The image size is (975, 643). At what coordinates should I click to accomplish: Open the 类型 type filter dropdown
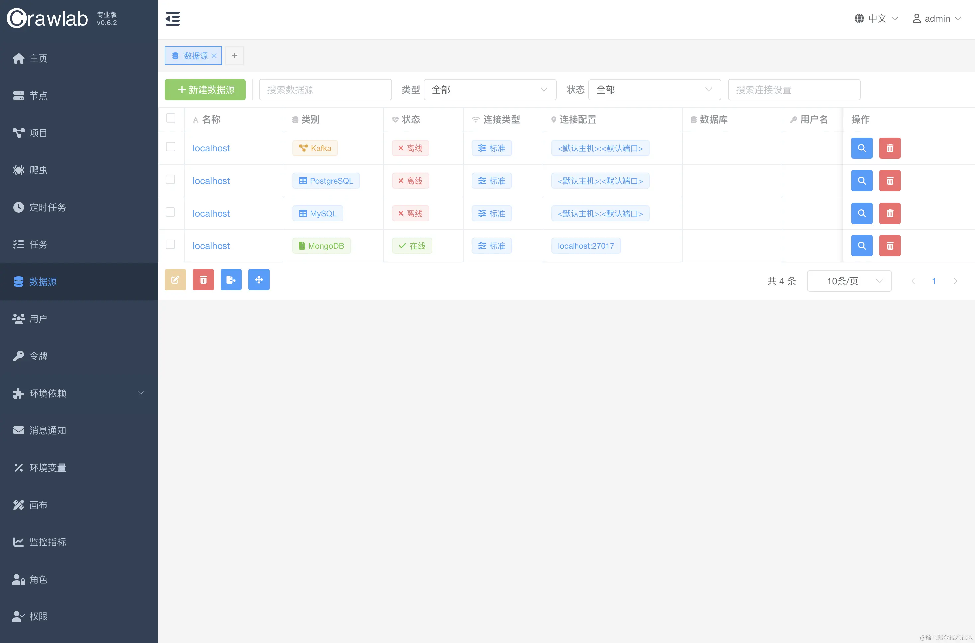pos(489,90)
